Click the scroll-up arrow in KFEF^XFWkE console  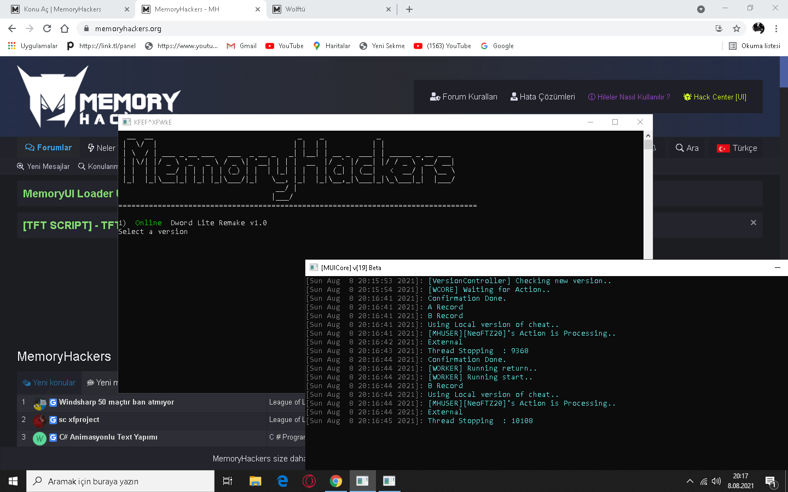click(x=648, y=136)
